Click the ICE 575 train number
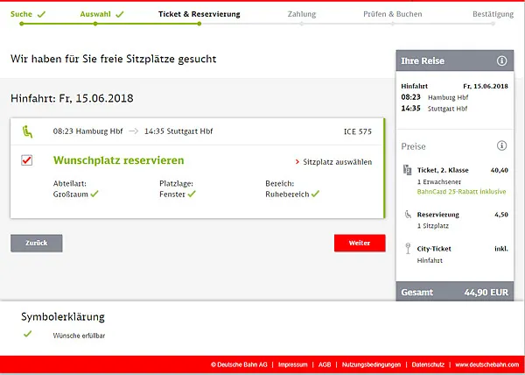The width and height of the screenshot is (525, 375). (x=358, y=131)
